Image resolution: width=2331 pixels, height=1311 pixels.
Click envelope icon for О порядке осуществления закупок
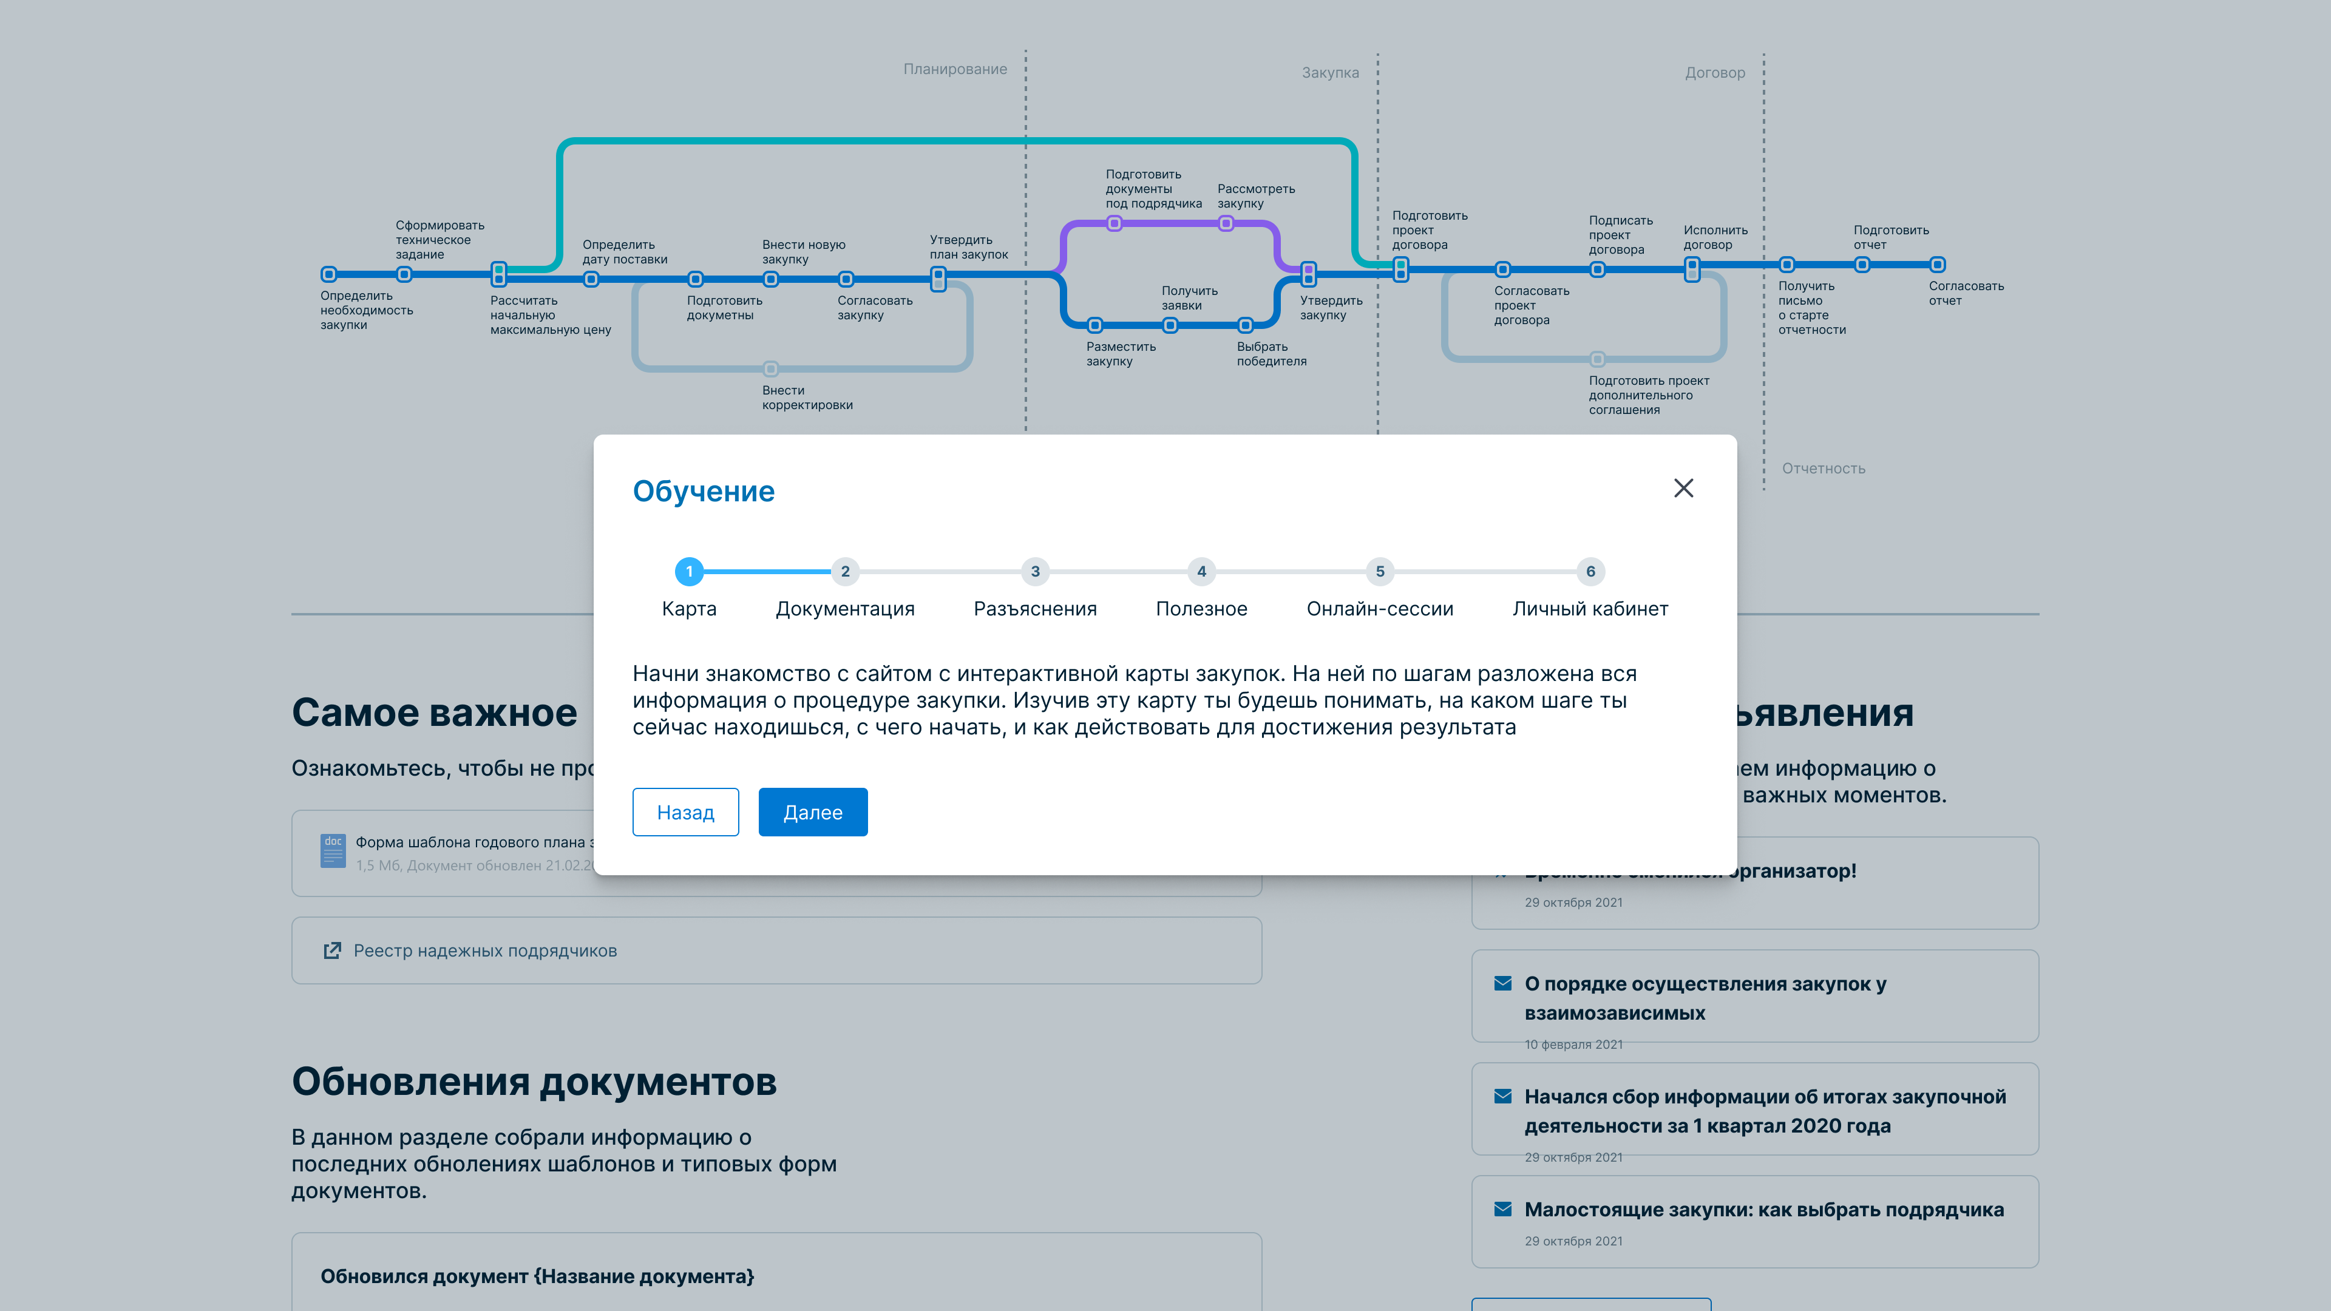click(x=1502, y=983)
